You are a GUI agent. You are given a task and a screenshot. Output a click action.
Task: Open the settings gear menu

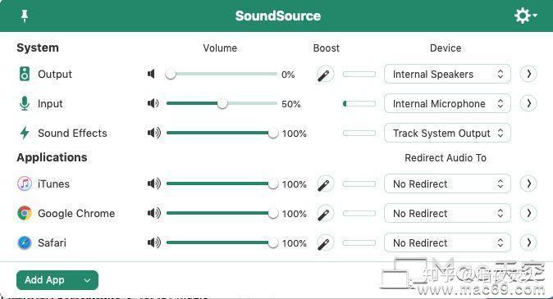(525, 16)
